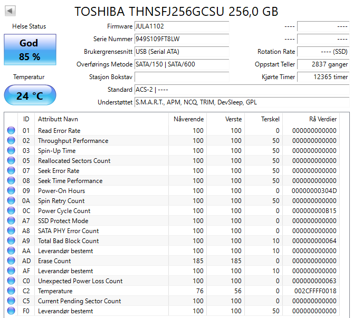Click status orb for Power-On Hours

11,191
